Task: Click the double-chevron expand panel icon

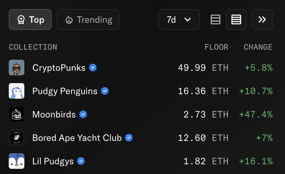Action: 262,19
